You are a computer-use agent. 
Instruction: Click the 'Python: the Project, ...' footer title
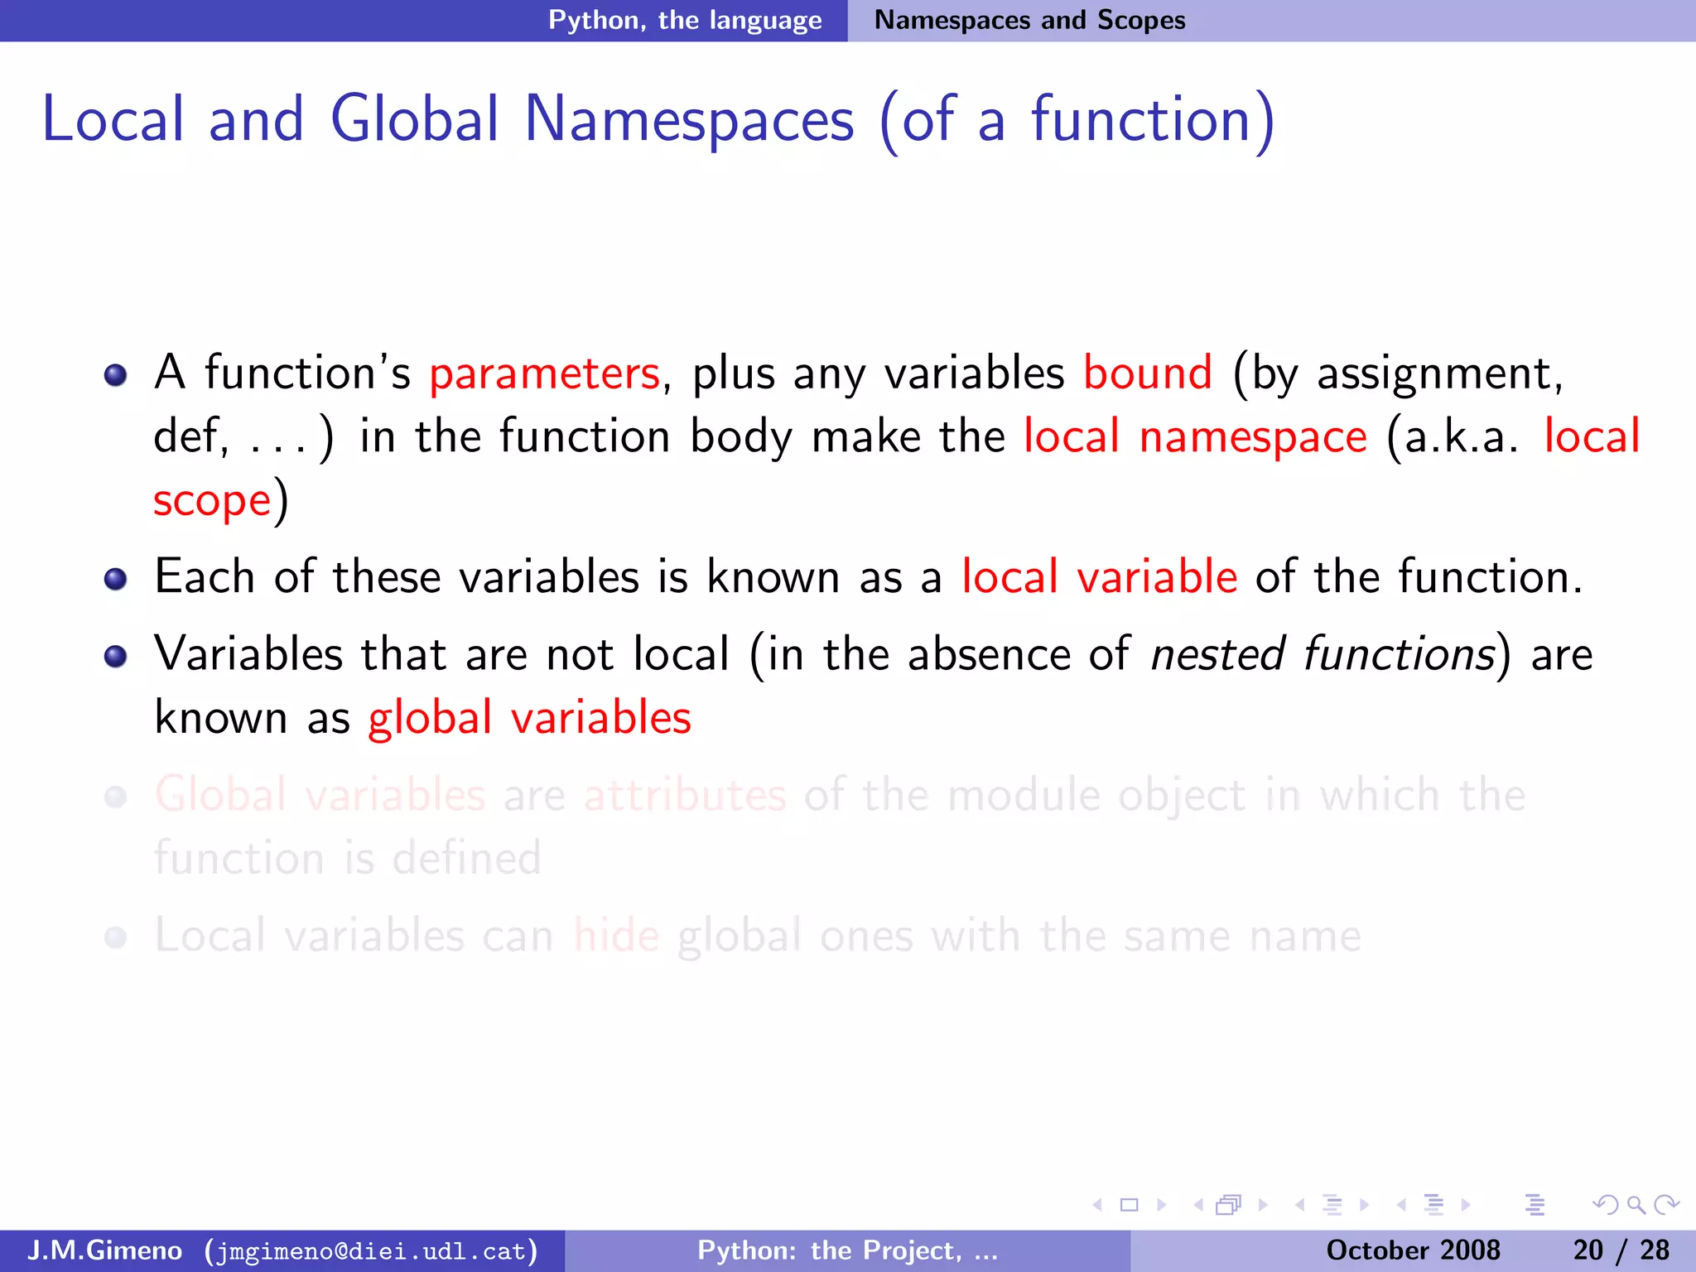[x=847, y=1250]
